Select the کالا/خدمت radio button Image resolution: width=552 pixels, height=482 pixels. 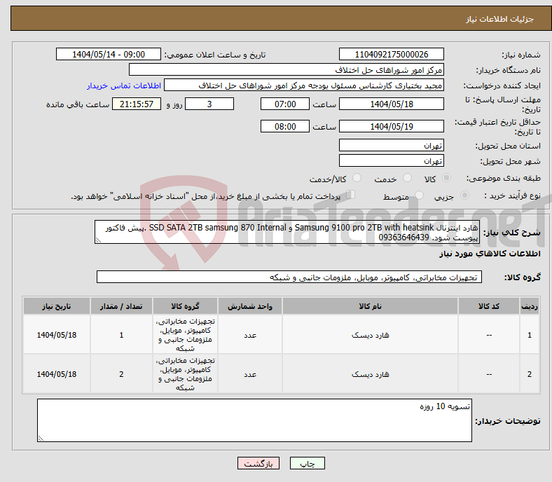pyautogui.click(x=357, y=178)
